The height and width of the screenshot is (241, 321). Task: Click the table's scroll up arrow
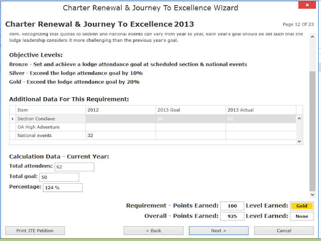(x=299, y=118)
